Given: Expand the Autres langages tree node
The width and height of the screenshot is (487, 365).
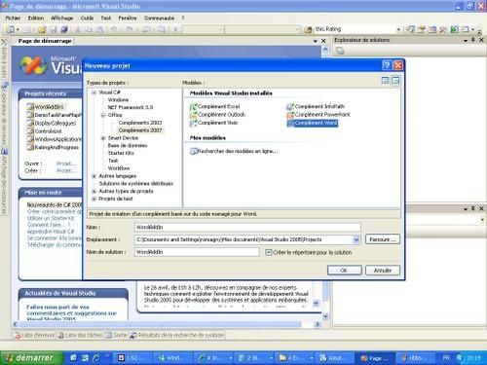Looking at the screenshot, I should click(x=94, y=176).
